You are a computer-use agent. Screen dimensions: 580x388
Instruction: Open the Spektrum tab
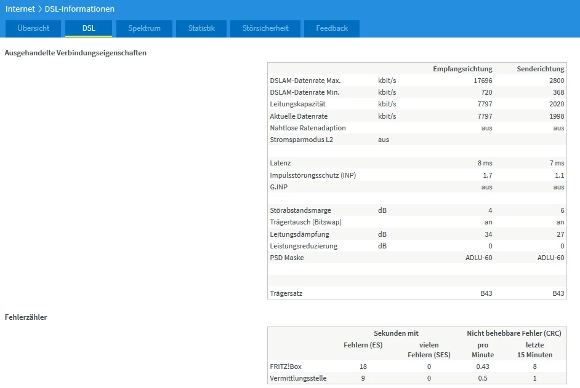point(144,28)
